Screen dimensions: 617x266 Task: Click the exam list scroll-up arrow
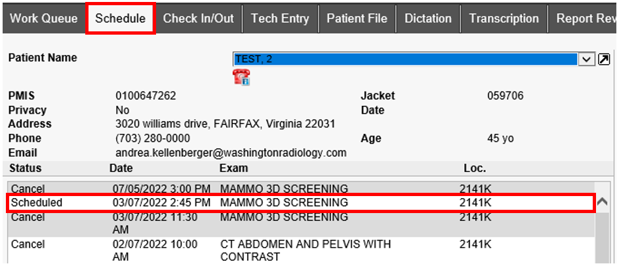(603, 203)
